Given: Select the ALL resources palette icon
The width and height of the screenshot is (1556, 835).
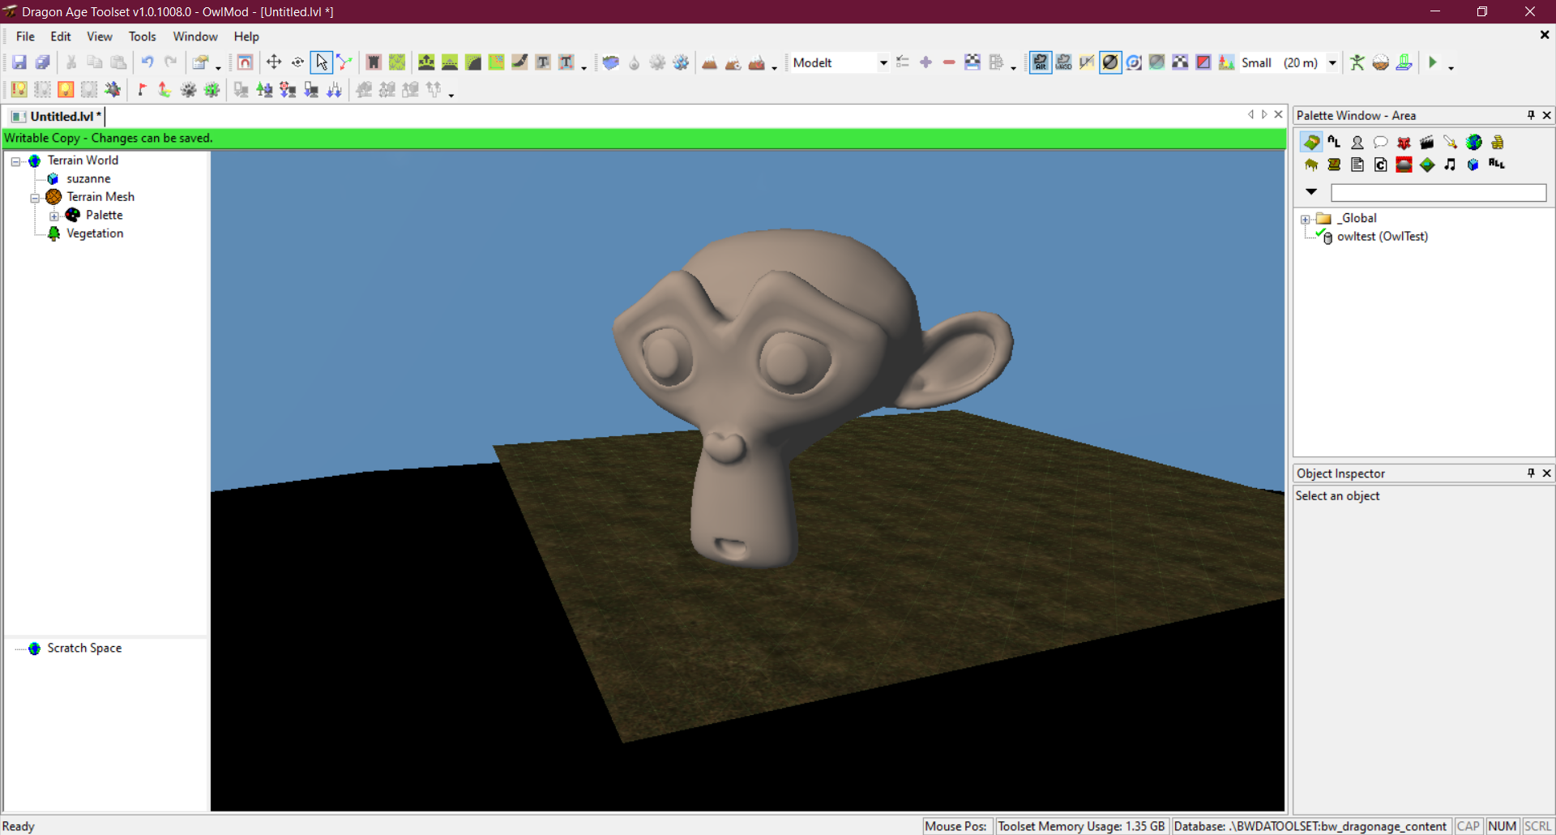Looking at the screenshot, I should click(x=1497, y=165).
